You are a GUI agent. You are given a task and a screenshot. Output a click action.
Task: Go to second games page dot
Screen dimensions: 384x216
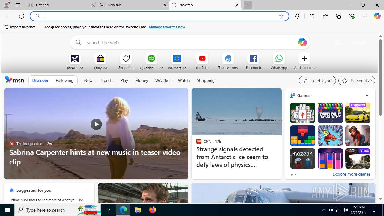[295, 175]
